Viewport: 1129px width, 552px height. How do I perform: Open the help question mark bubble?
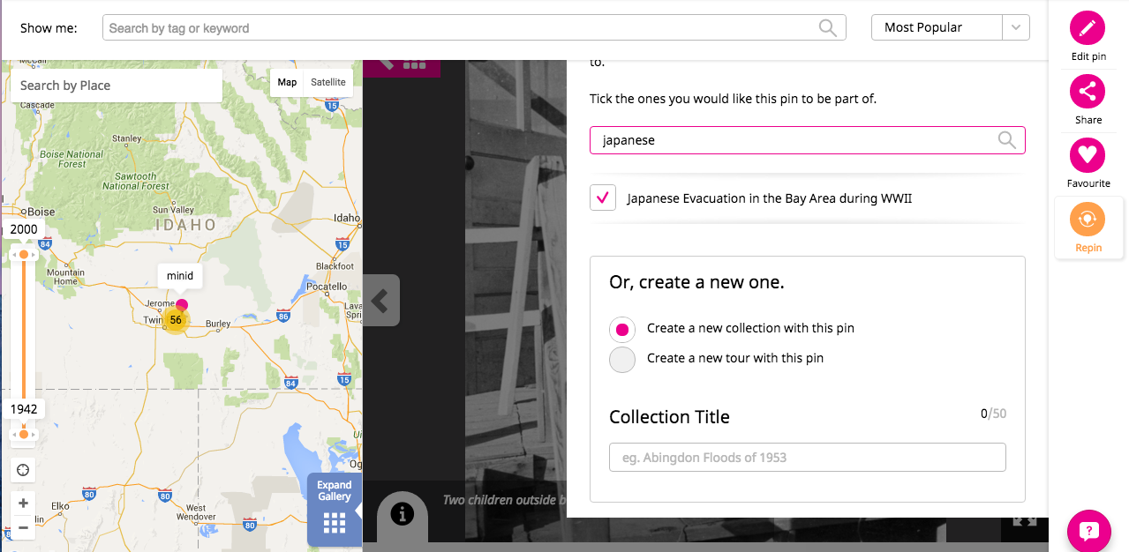[1088, 531]
